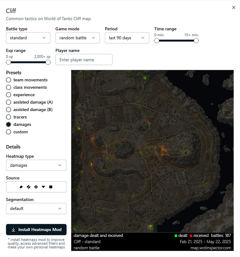The width and height of the screenshot is (240, 257).
Task: Click the Install Heatmaps Mod button
Action: coord(36,229)
